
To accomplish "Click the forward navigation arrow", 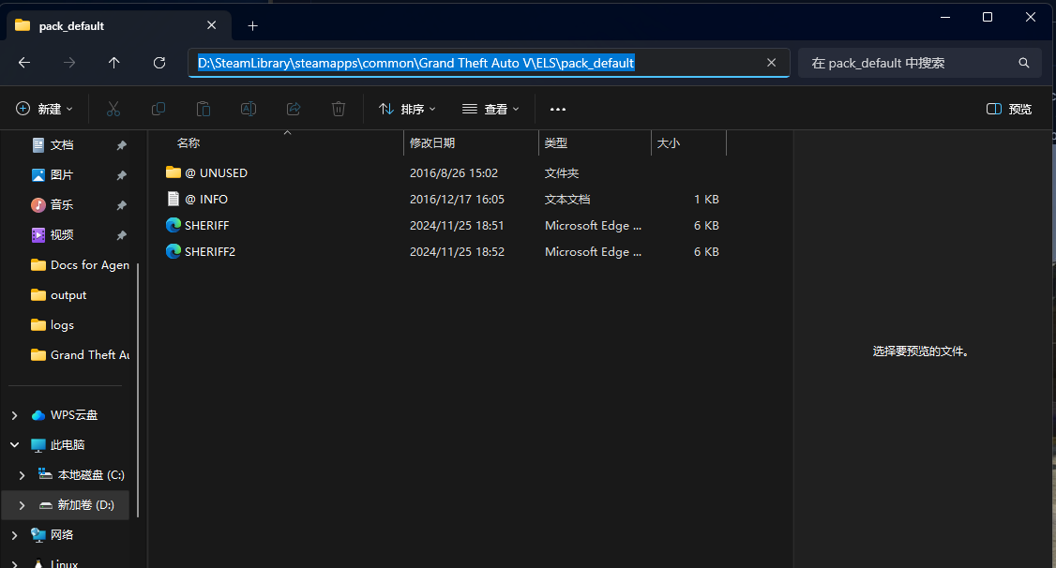I will (x=69, y=63).
